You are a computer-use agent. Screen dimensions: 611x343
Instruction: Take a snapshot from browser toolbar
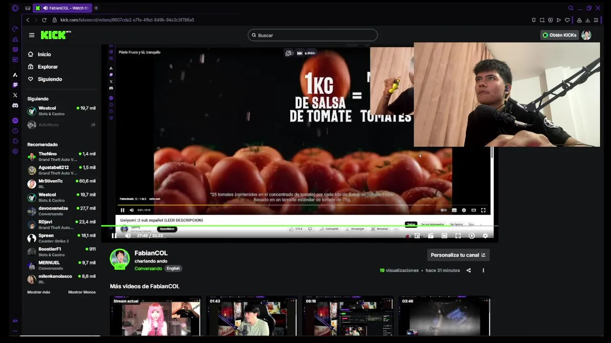pos(542,20)
